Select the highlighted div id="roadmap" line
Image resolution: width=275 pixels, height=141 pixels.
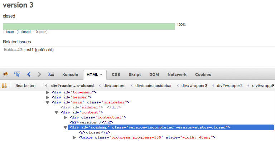[x=171, y=127]
